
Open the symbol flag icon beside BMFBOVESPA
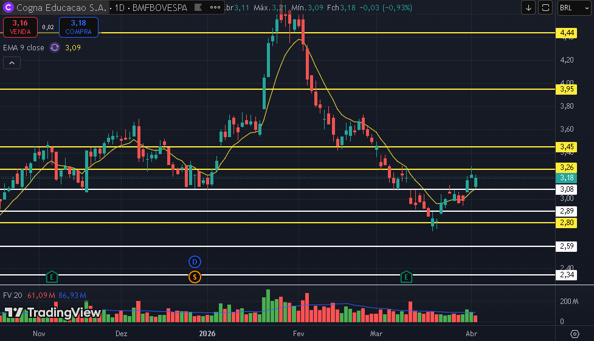tap(198, 7)
